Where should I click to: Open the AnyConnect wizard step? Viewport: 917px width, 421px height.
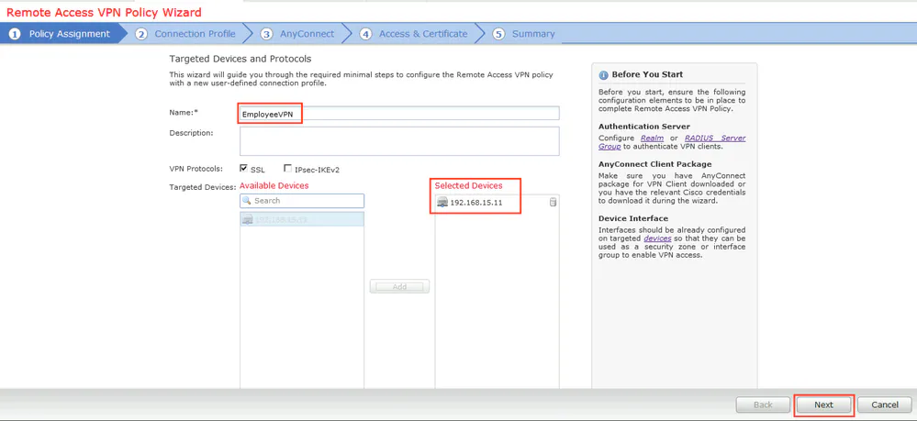tap(307, 34)
